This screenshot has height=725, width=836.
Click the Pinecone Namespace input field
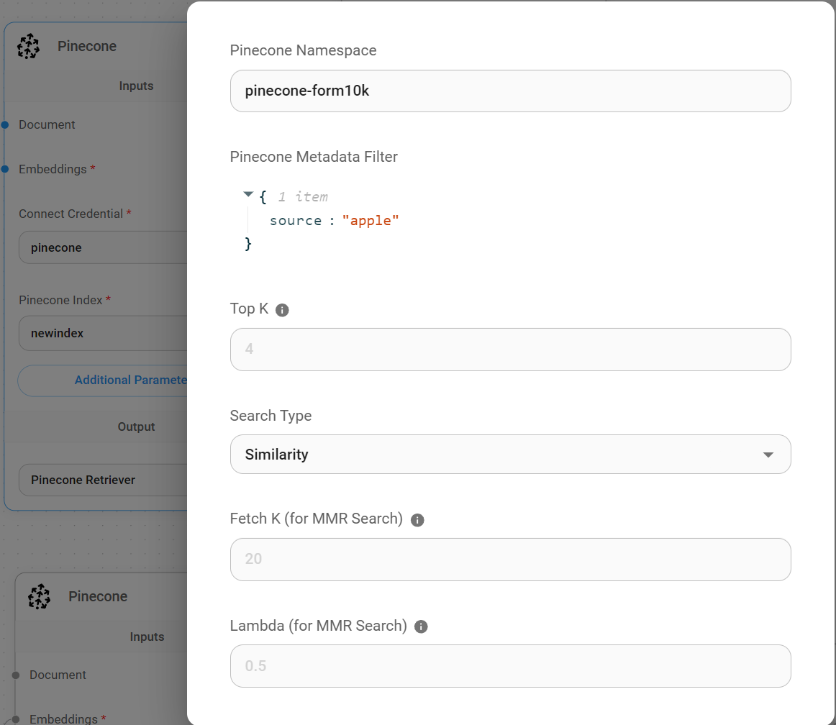click(510, 91)
